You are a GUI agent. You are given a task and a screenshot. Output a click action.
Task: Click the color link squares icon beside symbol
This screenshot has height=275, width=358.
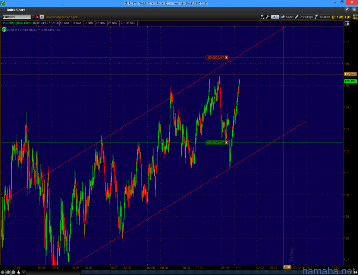[x=37, y=17]
